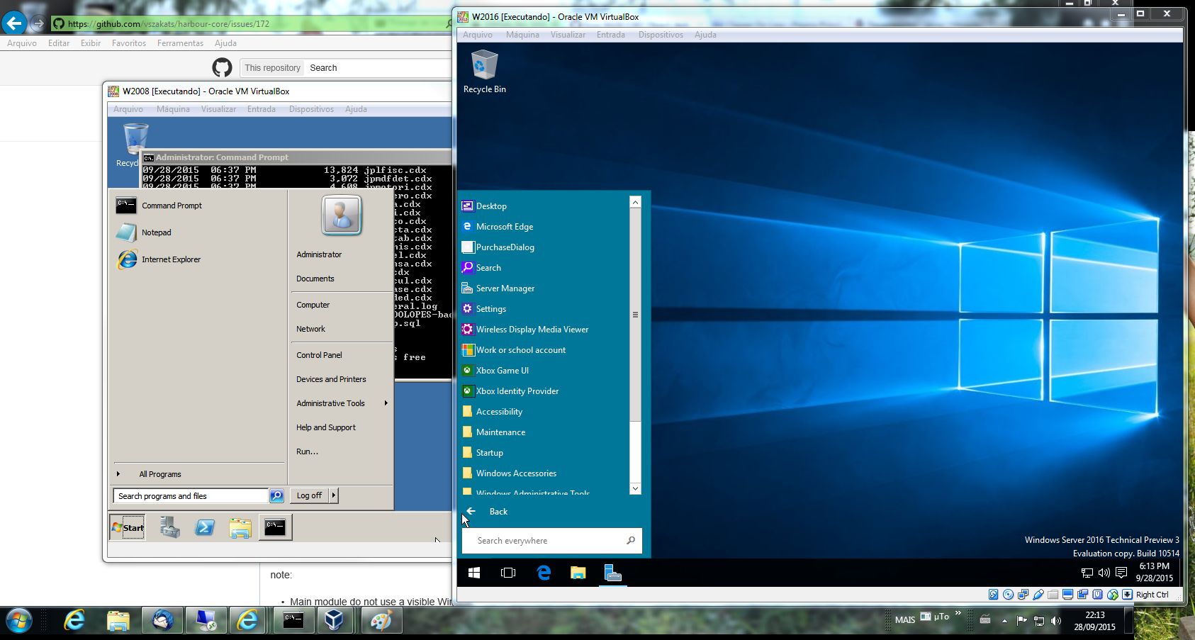Open Task View in the W2016 taskbar
Viewport: 1195px width, 640px height.
(x=508, y=573)
